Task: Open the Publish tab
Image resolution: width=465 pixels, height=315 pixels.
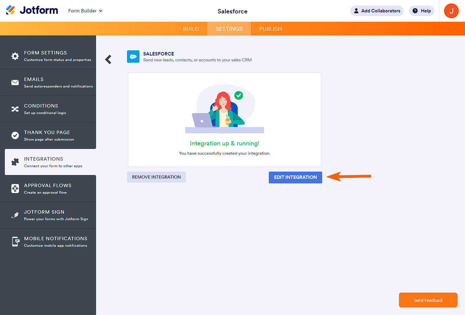Action: click(270, 29)
